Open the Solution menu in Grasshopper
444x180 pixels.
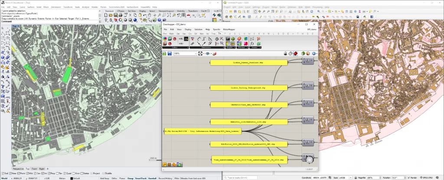click(198, 29)
